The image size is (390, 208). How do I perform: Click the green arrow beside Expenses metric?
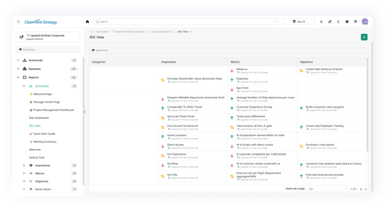point(232,80)
